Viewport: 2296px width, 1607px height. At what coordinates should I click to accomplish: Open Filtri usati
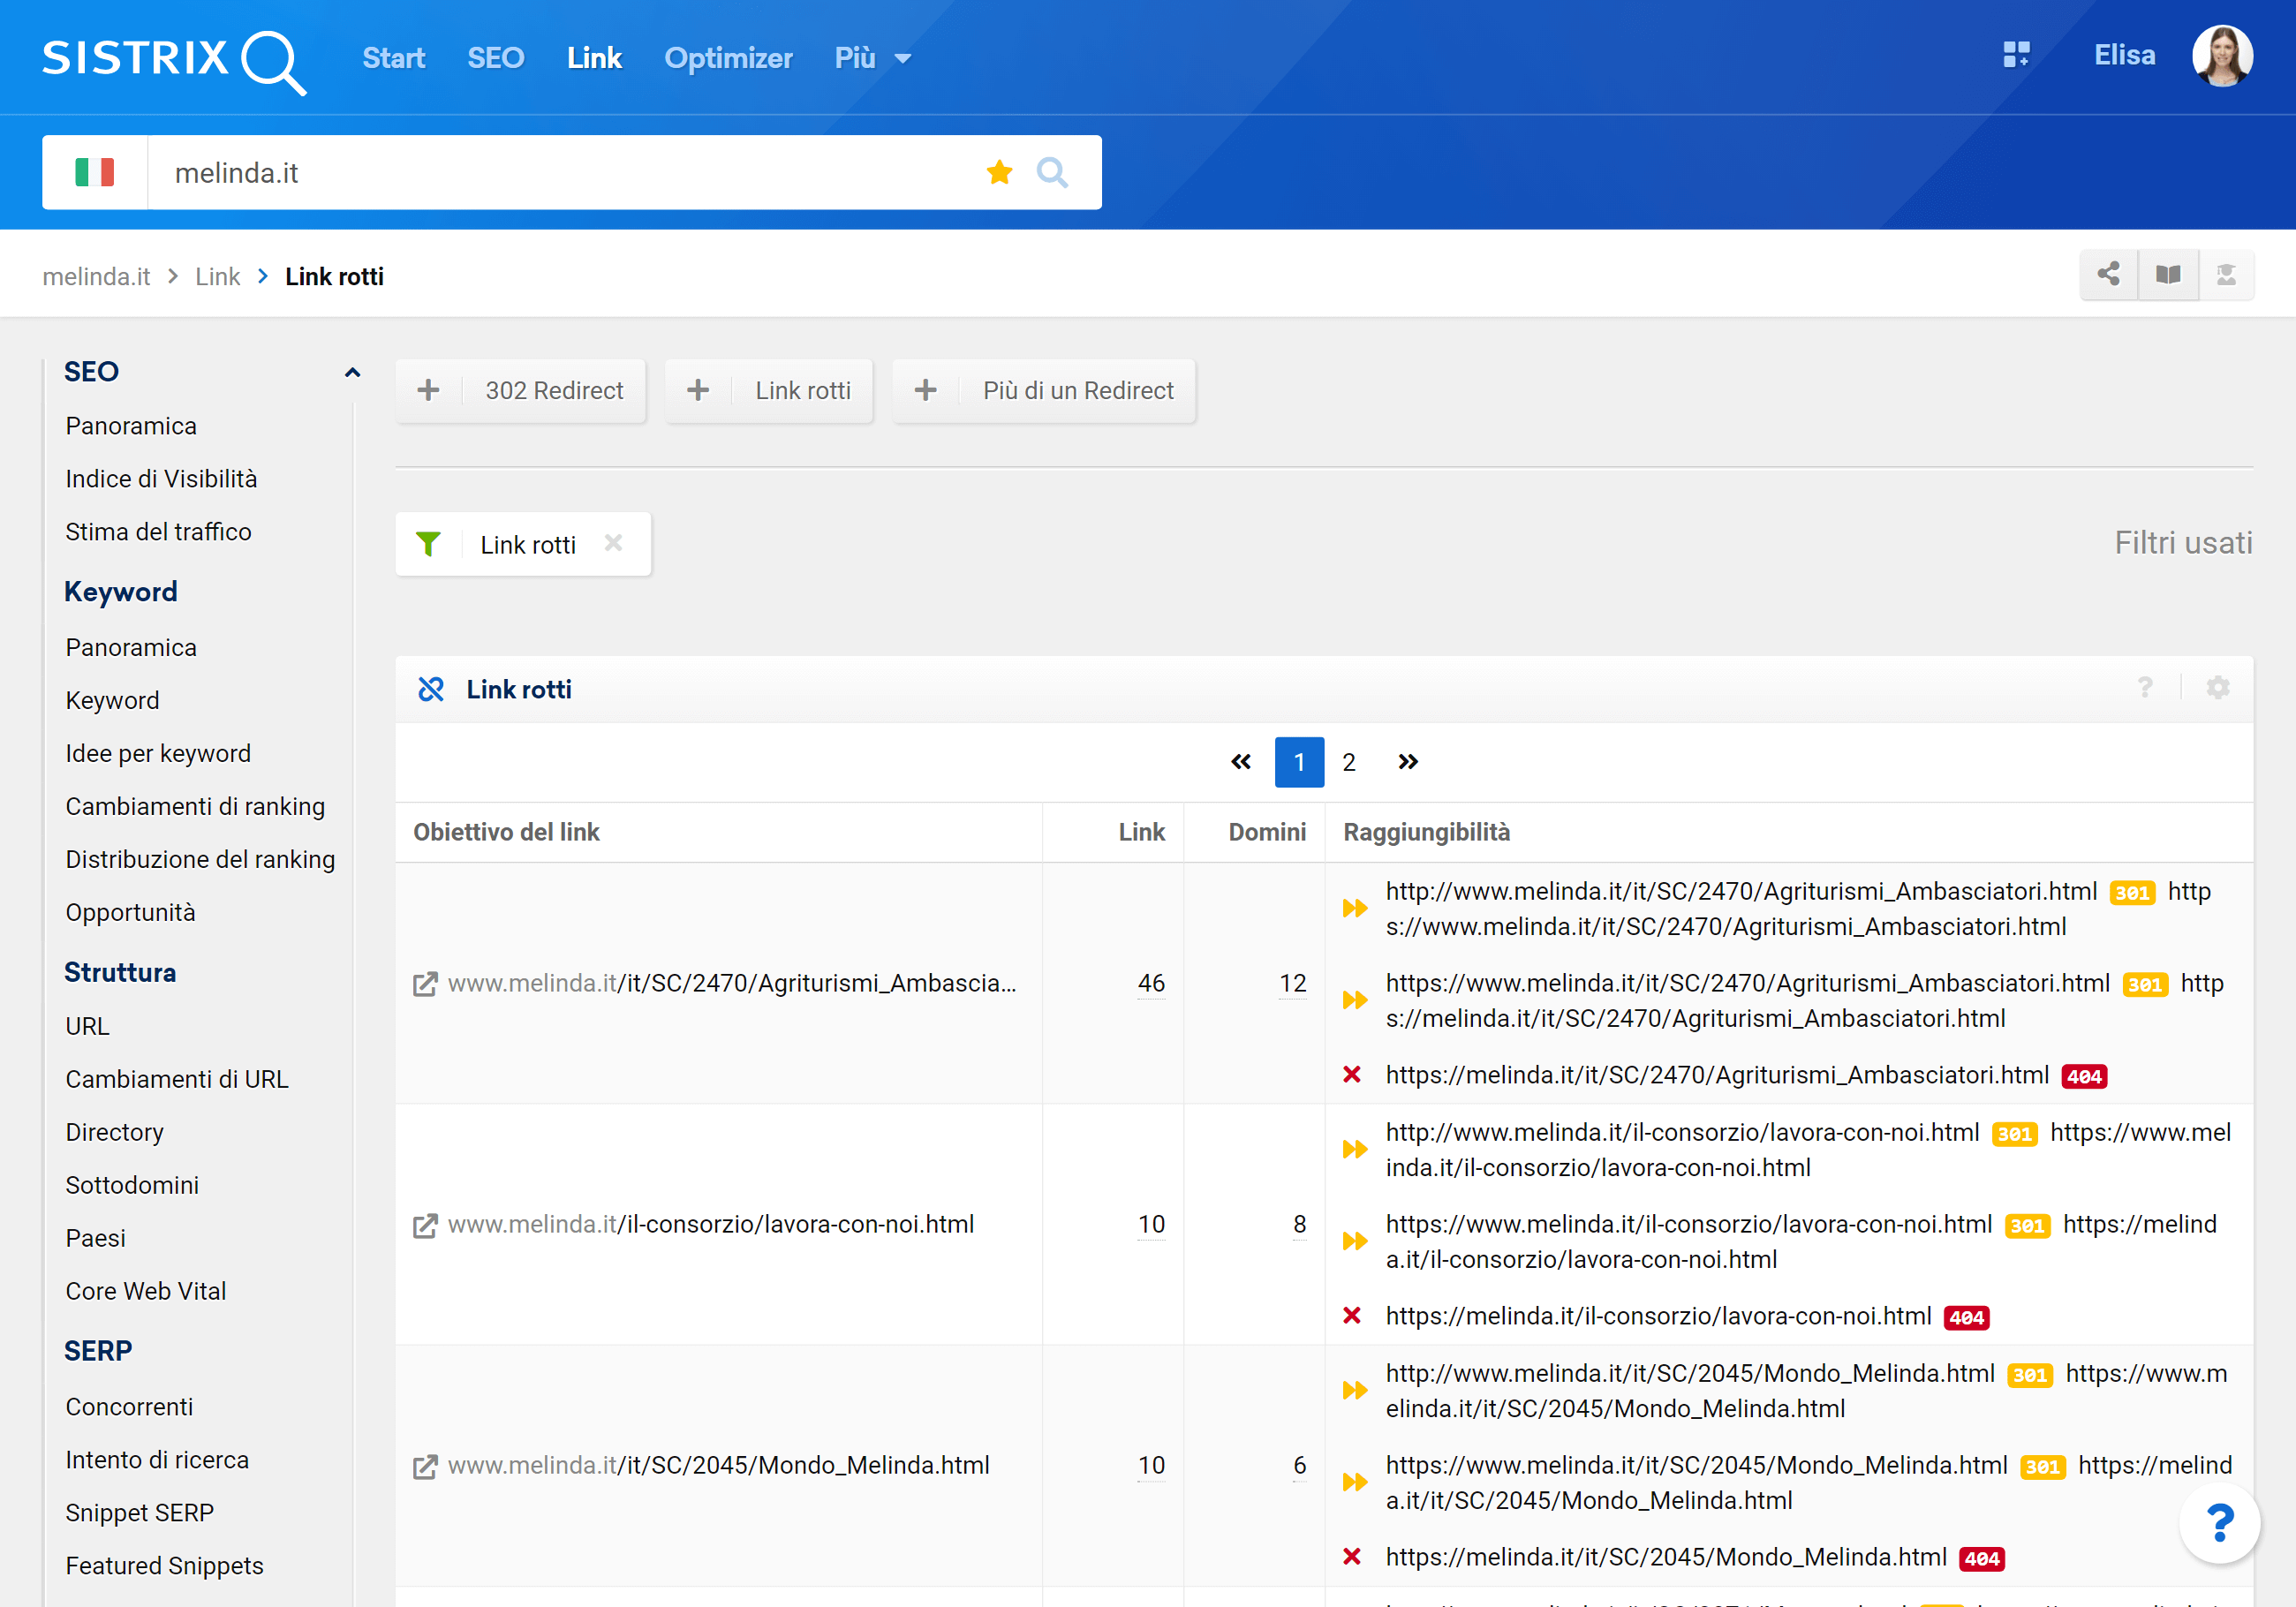tap(2183, 543)
